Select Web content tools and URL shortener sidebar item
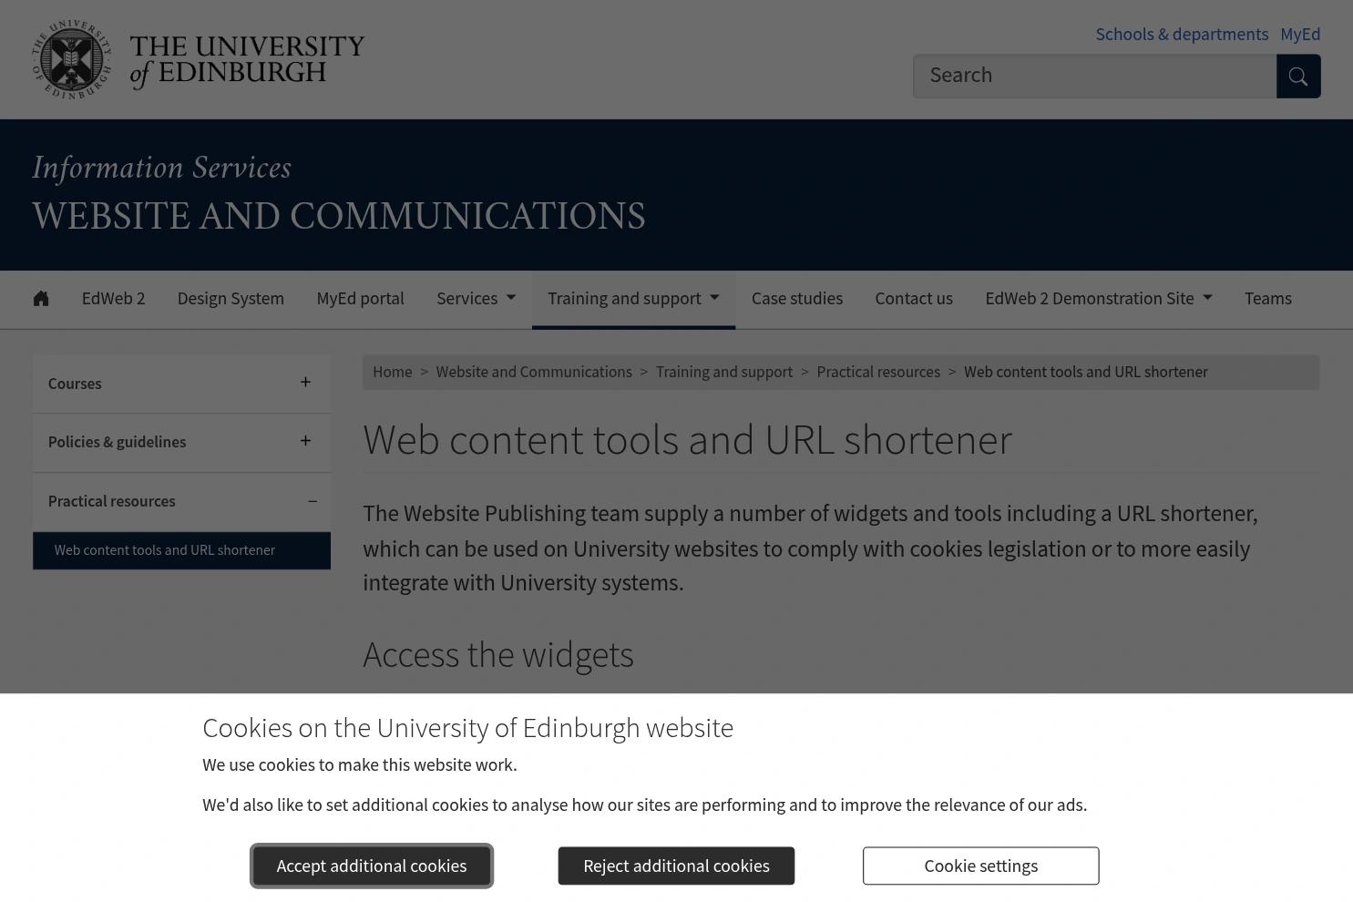 [181, 550]
